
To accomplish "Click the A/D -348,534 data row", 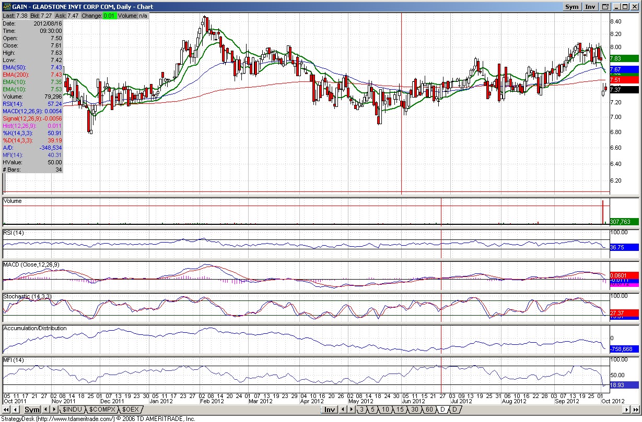I will tap(32, 148).
